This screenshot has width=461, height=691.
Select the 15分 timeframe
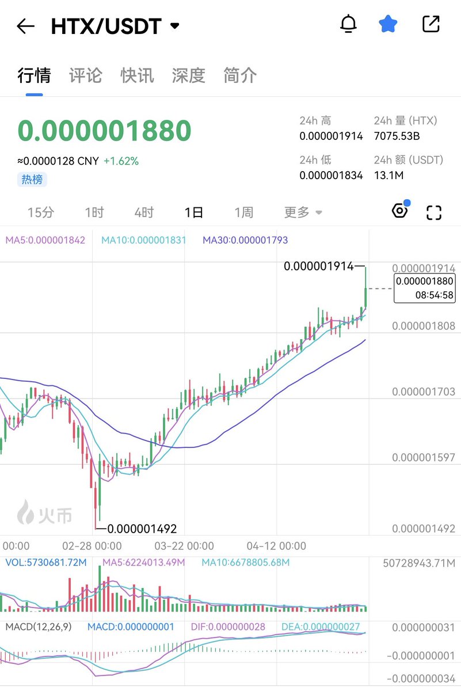coord(40,212)
